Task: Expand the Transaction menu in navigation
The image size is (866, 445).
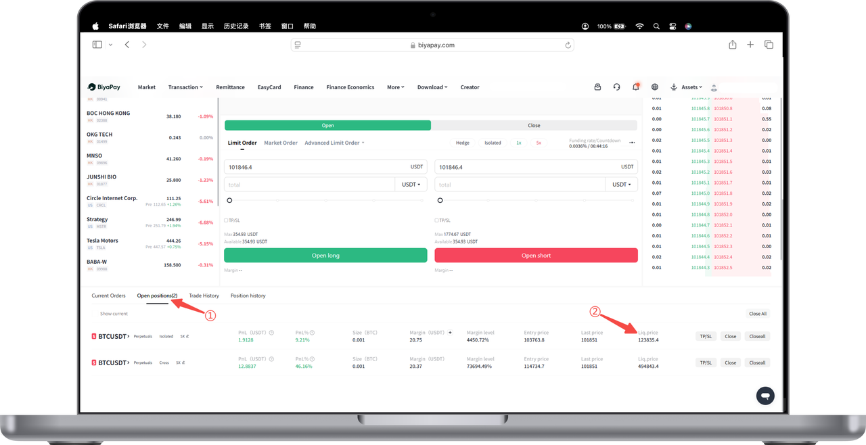Action: pos(185,87)
